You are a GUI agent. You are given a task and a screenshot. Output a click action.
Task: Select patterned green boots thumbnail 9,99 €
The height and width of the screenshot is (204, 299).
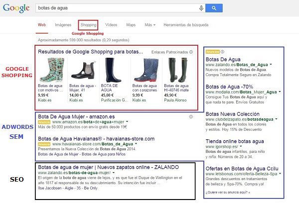(52, 70)
